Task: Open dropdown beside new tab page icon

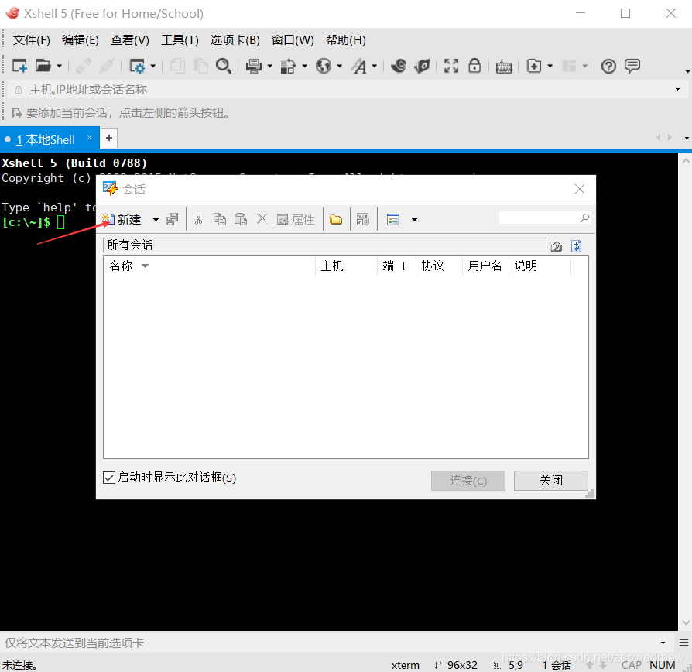Action: [550, 67]
